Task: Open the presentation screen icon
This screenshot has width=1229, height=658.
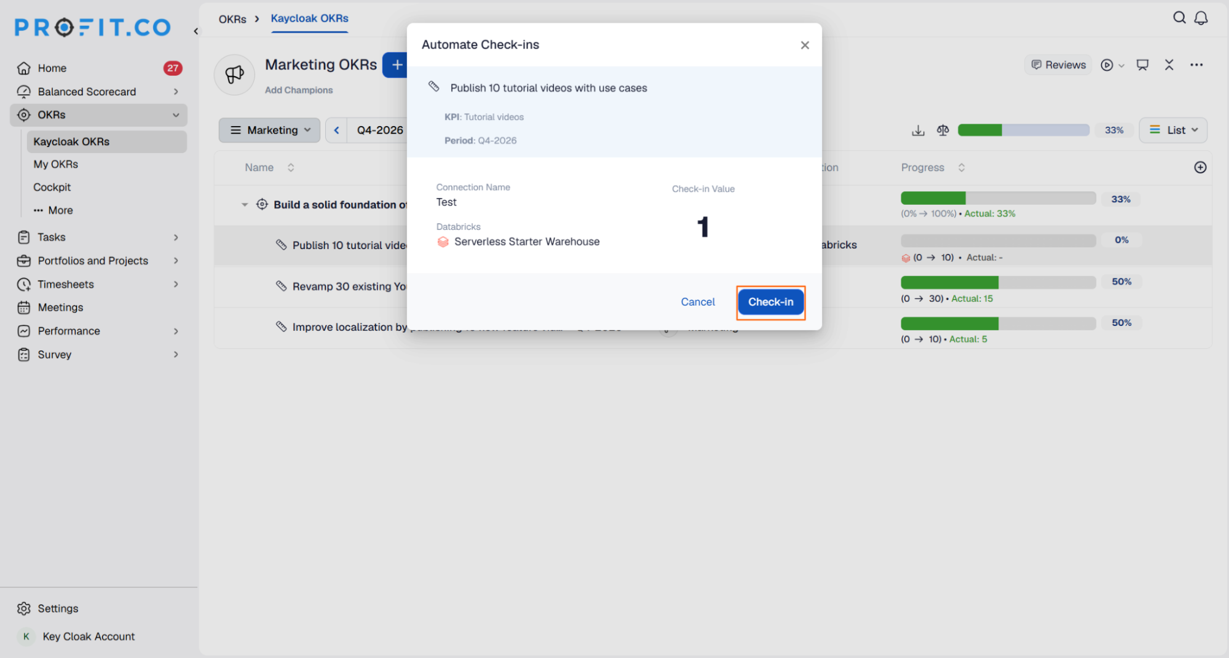Action: click(1142, 65)
